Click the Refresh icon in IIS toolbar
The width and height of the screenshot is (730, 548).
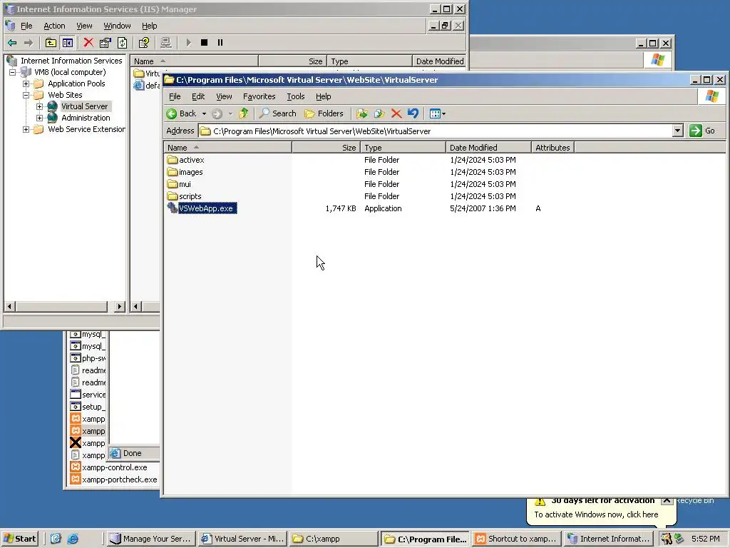(122, 43)
